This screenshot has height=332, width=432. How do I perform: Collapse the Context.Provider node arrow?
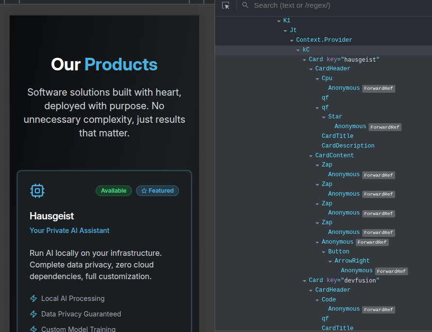292,40
